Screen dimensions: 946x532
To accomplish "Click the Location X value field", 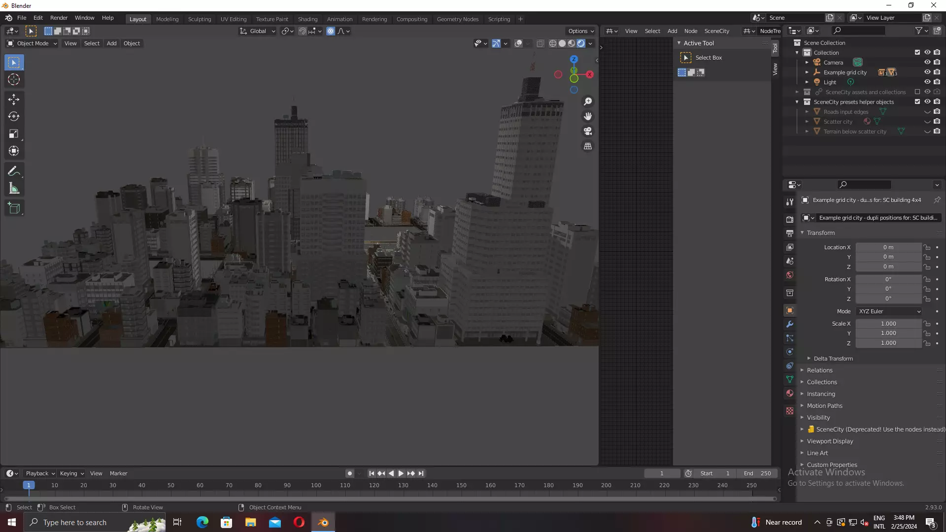I will [x=888, y=247].
